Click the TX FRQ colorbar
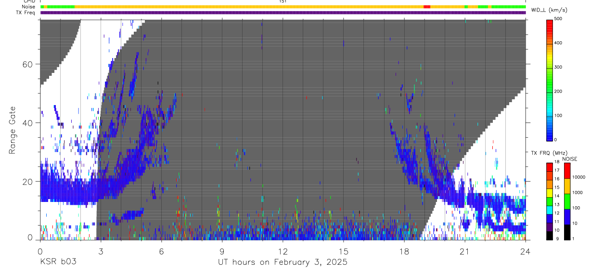 (x=550, y=201)
